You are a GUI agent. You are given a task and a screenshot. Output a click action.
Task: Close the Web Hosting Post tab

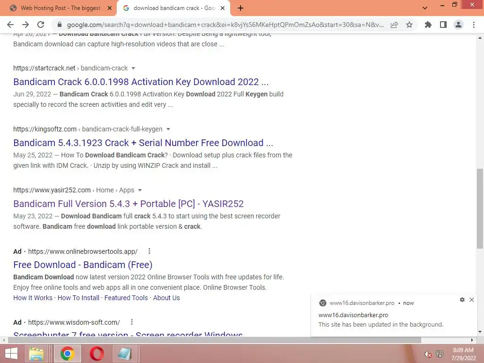110,9
